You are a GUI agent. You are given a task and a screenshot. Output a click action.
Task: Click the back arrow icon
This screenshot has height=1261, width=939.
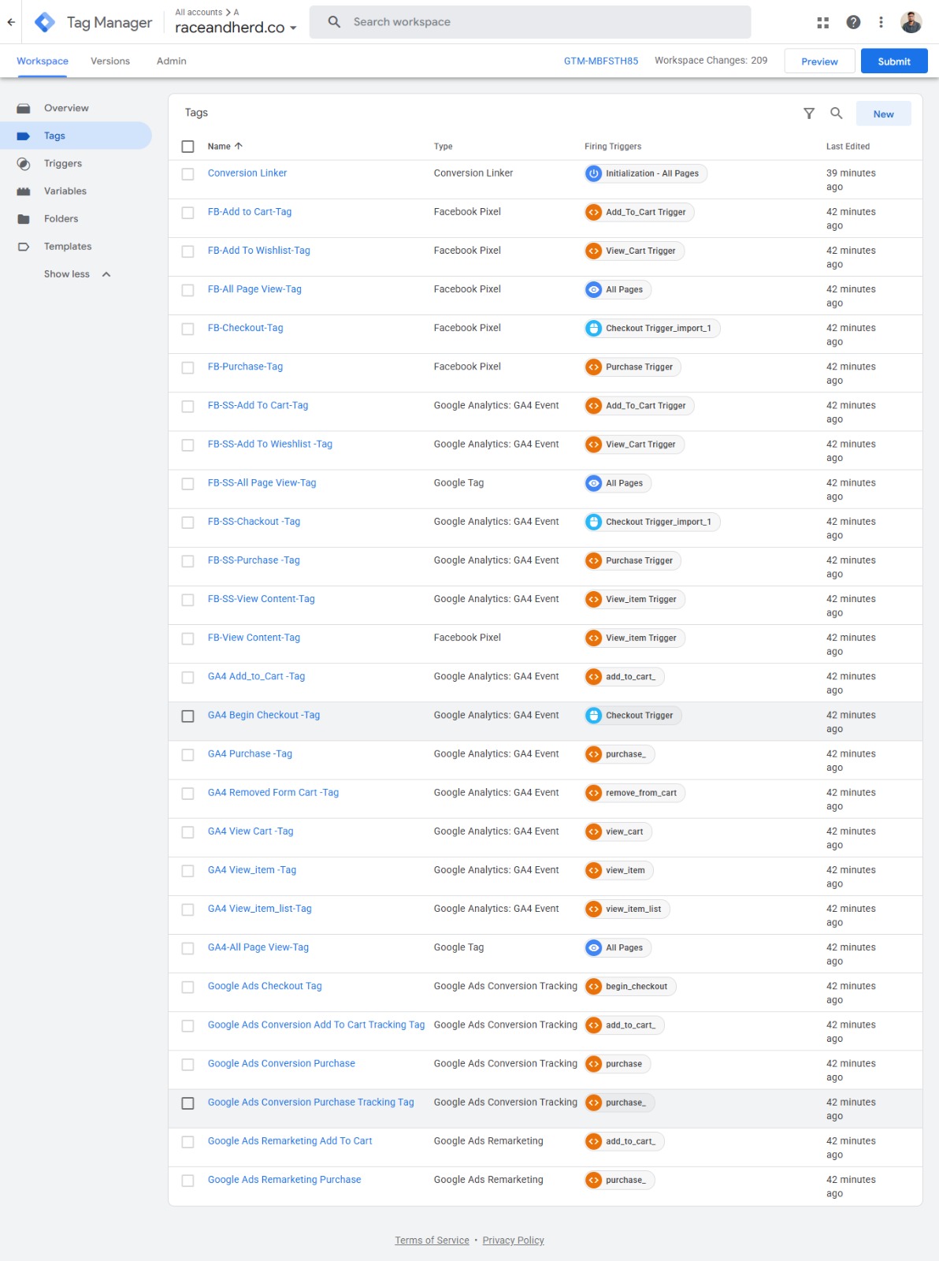(x=11, y=22)
